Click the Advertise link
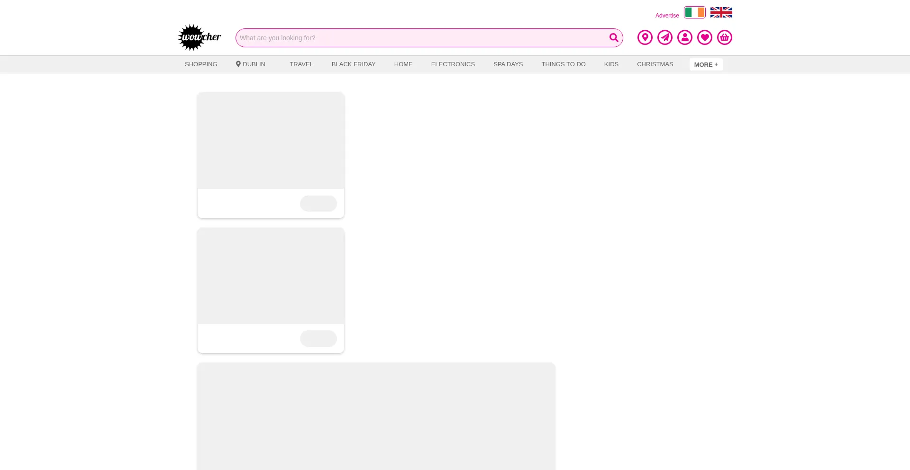The height and width of the screenshot is (470, 910). coord(667,16)
